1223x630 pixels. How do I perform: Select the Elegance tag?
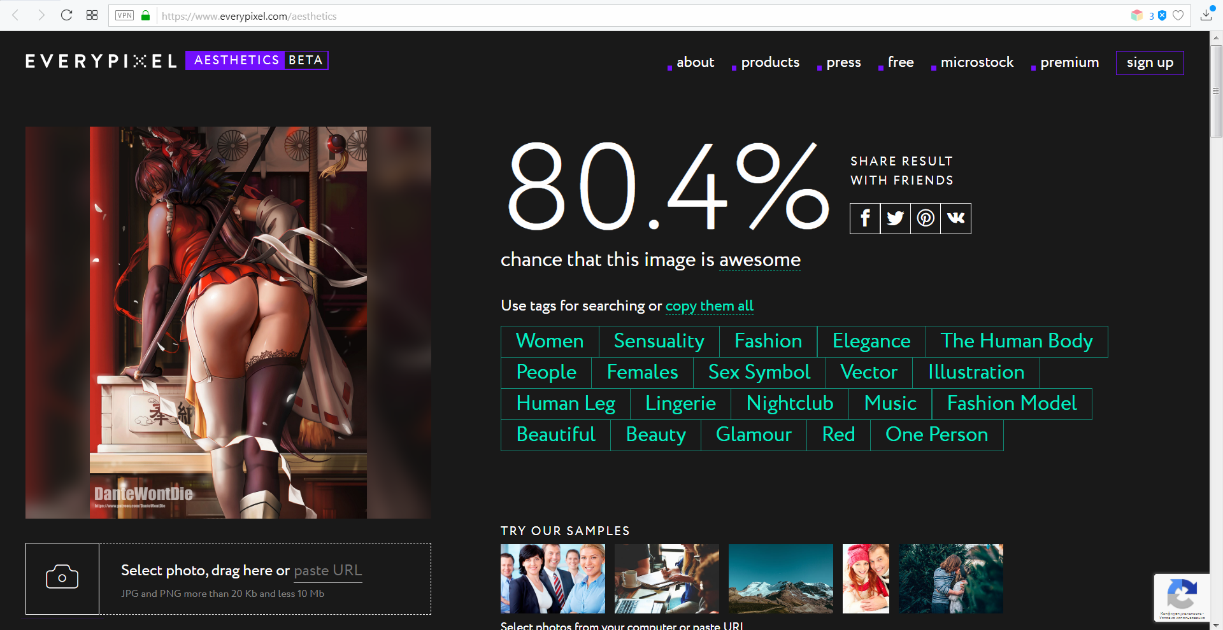point(871,341)
